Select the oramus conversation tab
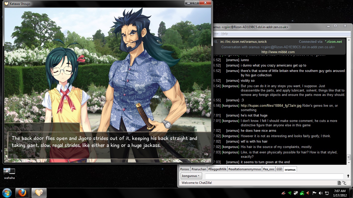The image size is (353, 198). (x=290, y=169)
